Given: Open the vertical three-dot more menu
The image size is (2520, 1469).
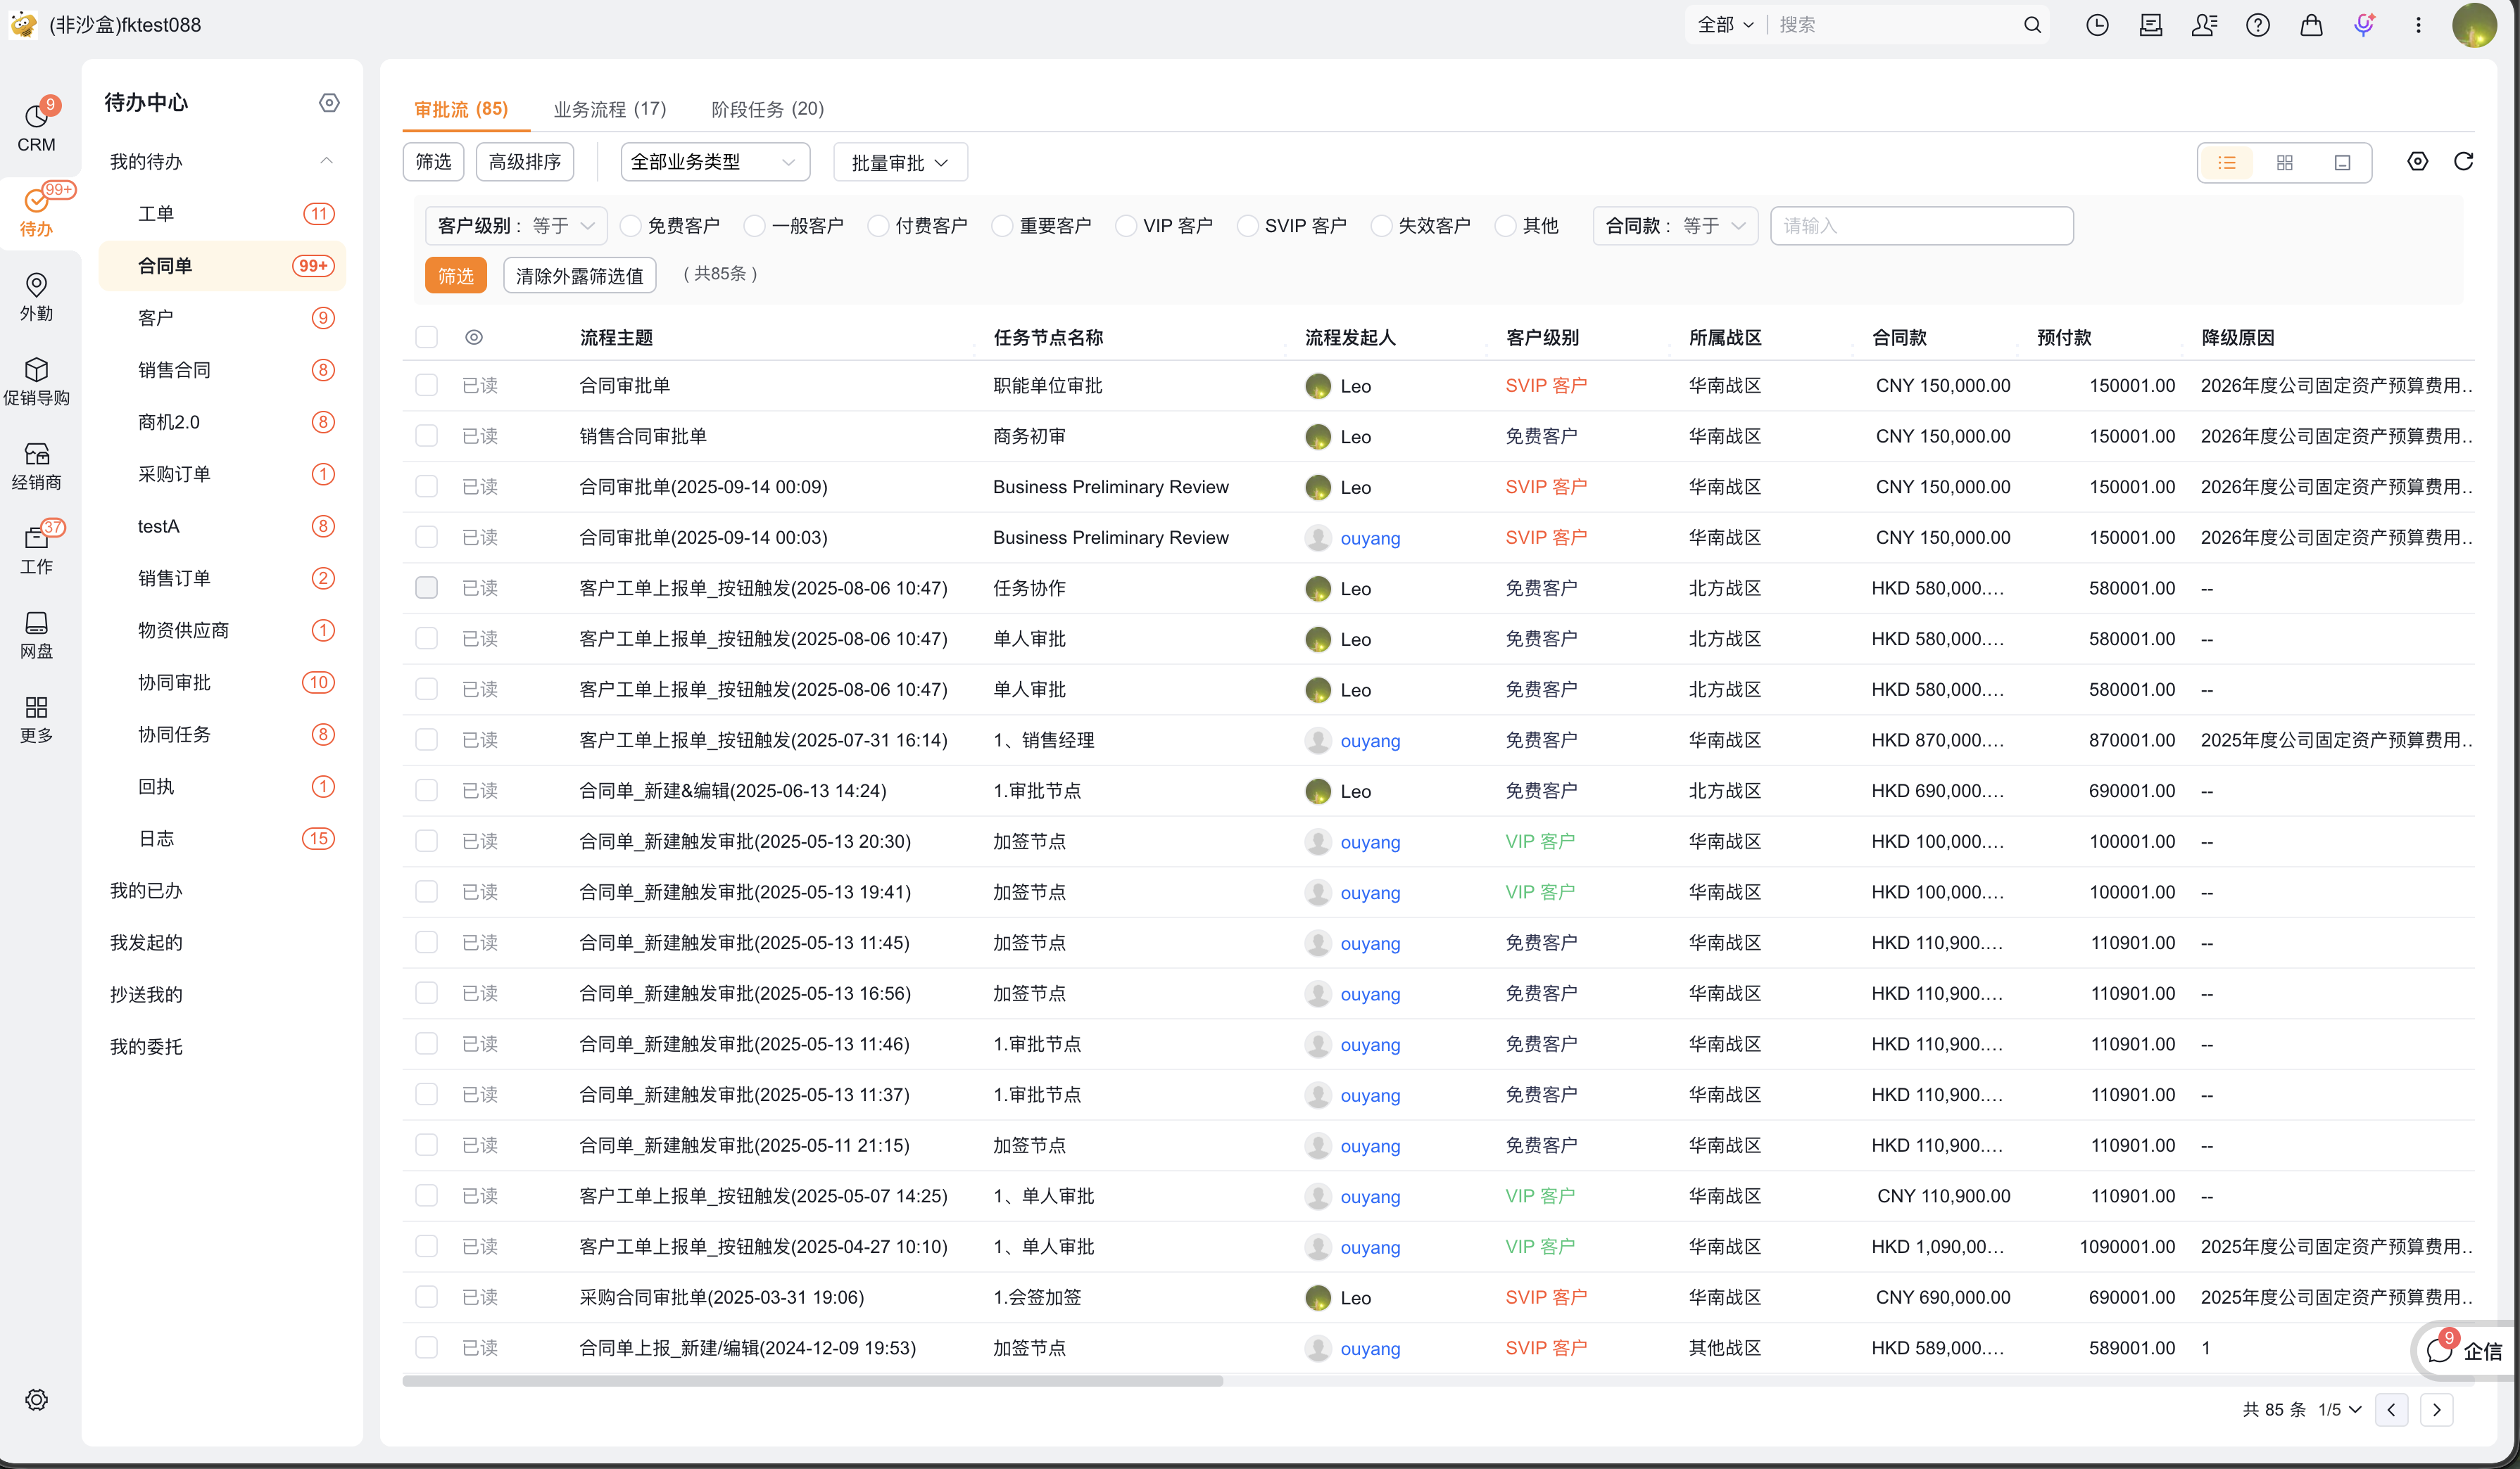Looking at the screenshot, I should click(x=2418, y=25).
